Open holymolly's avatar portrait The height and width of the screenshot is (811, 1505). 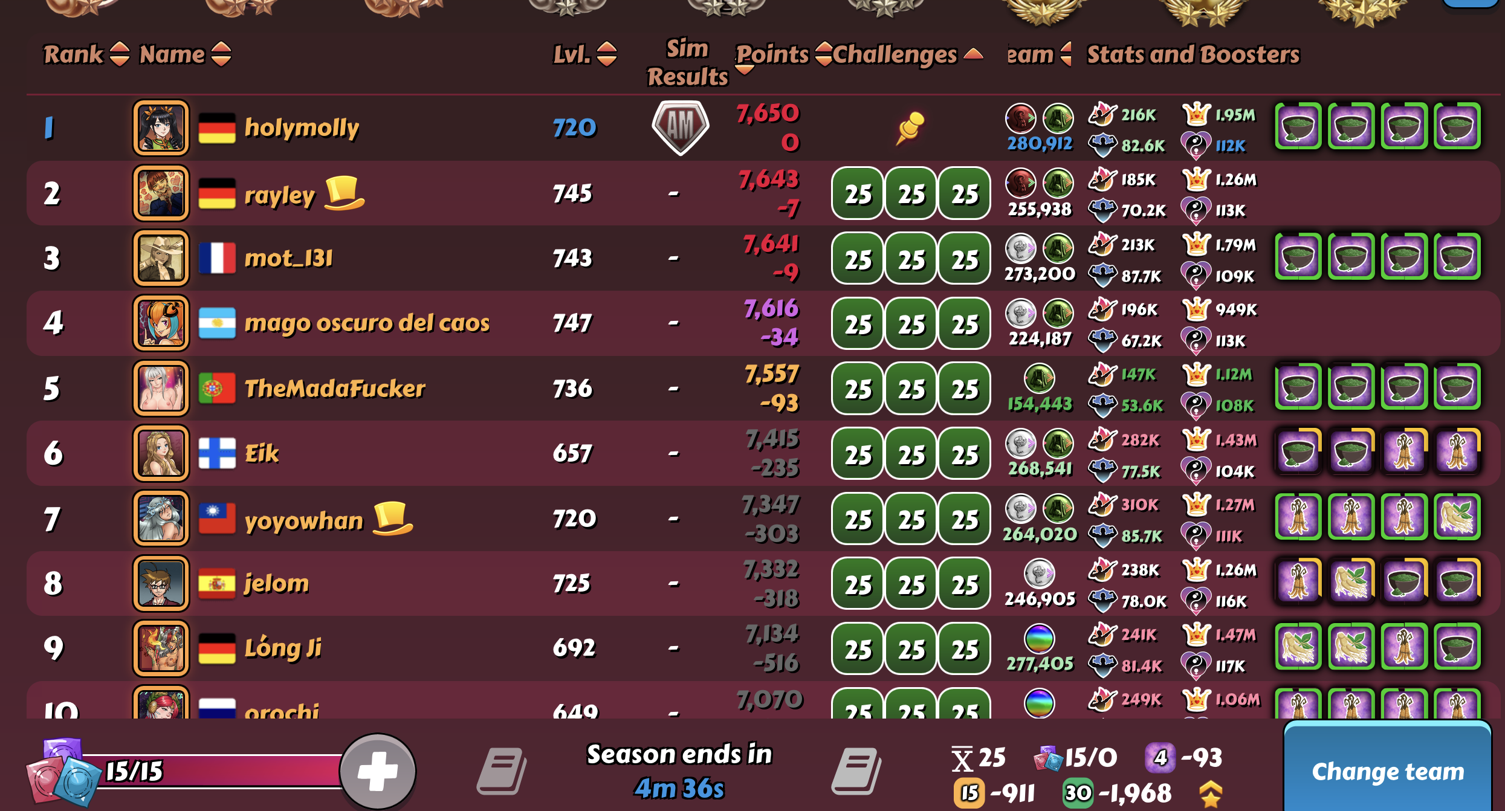click(x=161, y=128)
